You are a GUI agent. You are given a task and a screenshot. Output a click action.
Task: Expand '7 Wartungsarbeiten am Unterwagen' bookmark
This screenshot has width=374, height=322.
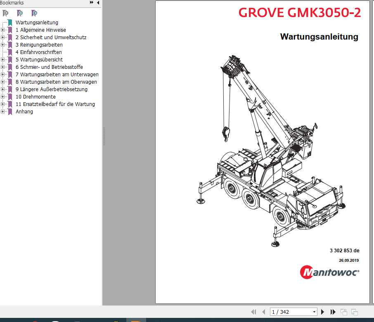[3, 74]
